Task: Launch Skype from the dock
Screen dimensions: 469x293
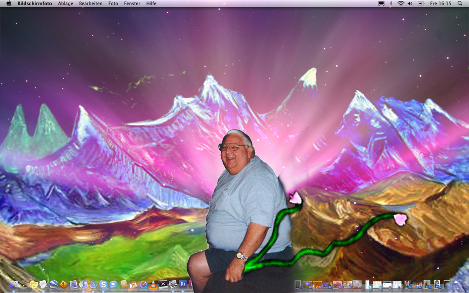Action: point(103,284)
